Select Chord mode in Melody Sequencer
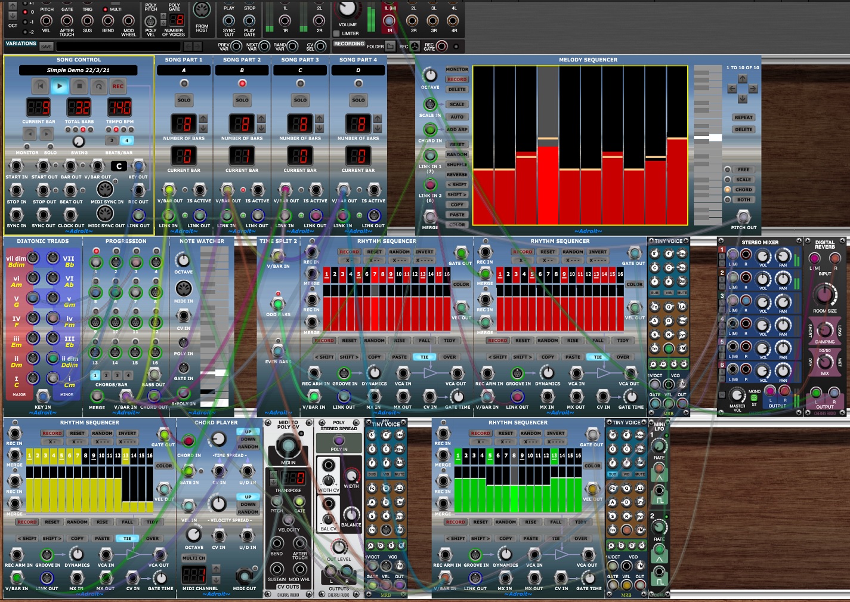This screenshot has height=602, width=850. point(743,190)
